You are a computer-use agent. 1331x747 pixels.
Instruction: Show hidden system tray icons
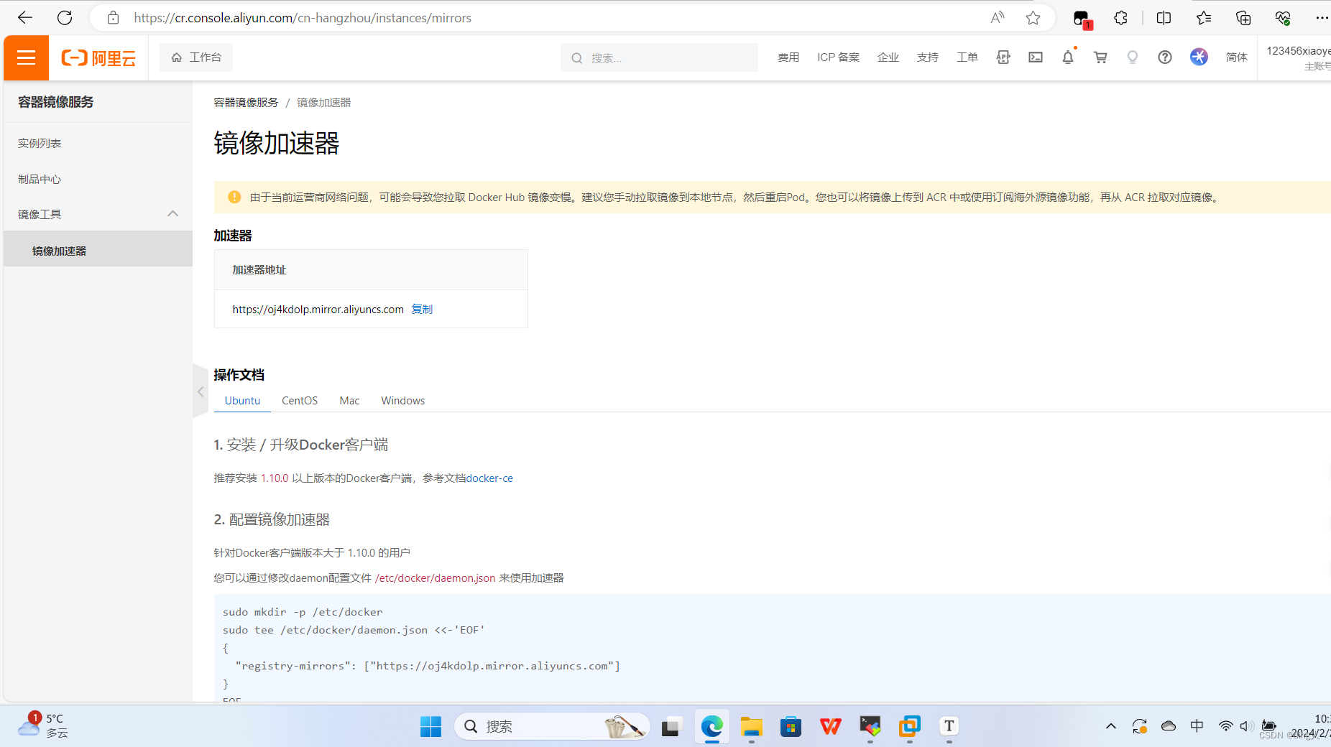coord(1111,726)
